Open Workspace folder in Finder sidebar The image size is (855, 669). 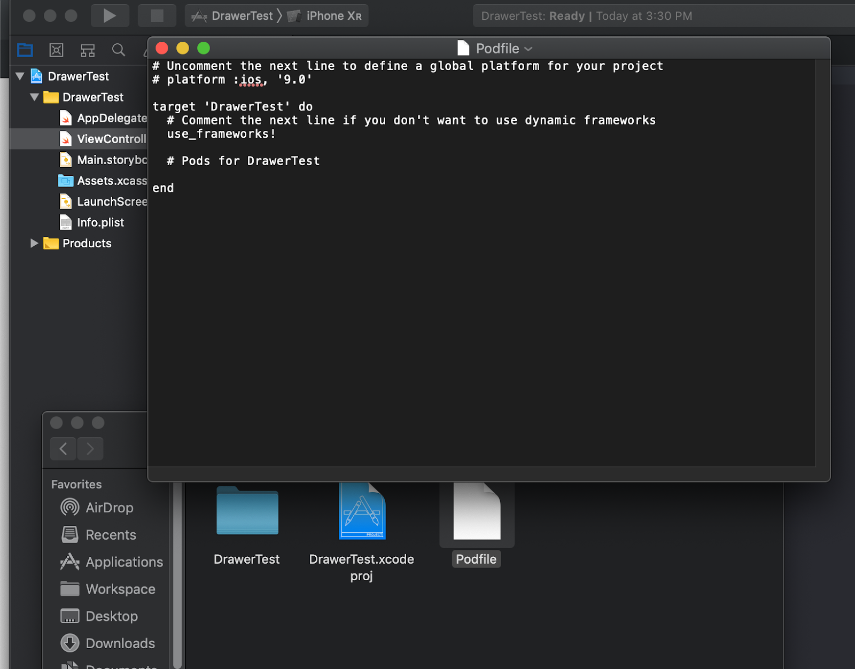pyautogui.click(x=108, y=589)
